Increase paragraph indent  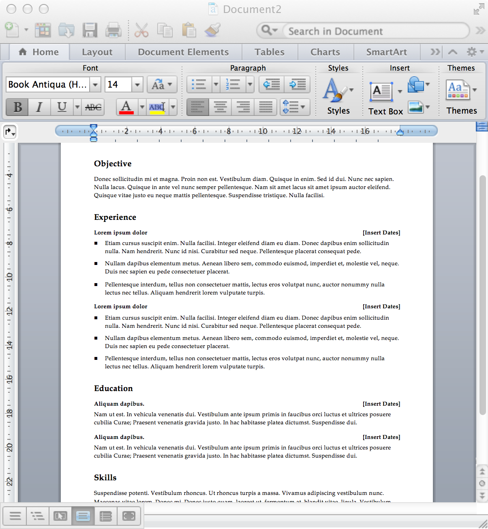(298, 84)
